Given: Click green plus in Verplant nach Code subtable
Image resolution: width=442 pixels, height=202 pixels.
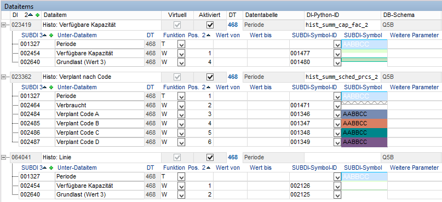Looking at the screenshot, I should (x=51, y=88).
